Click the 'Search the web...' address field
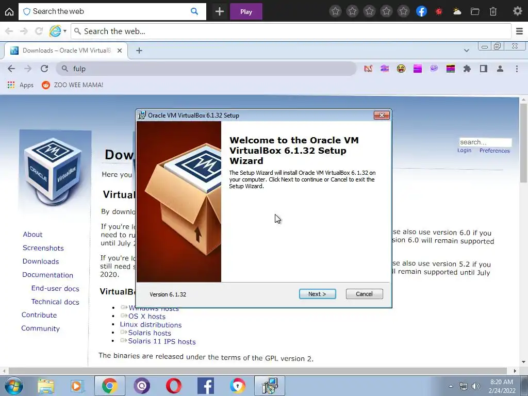Screen dimensions: 528x396 point(291,31)
